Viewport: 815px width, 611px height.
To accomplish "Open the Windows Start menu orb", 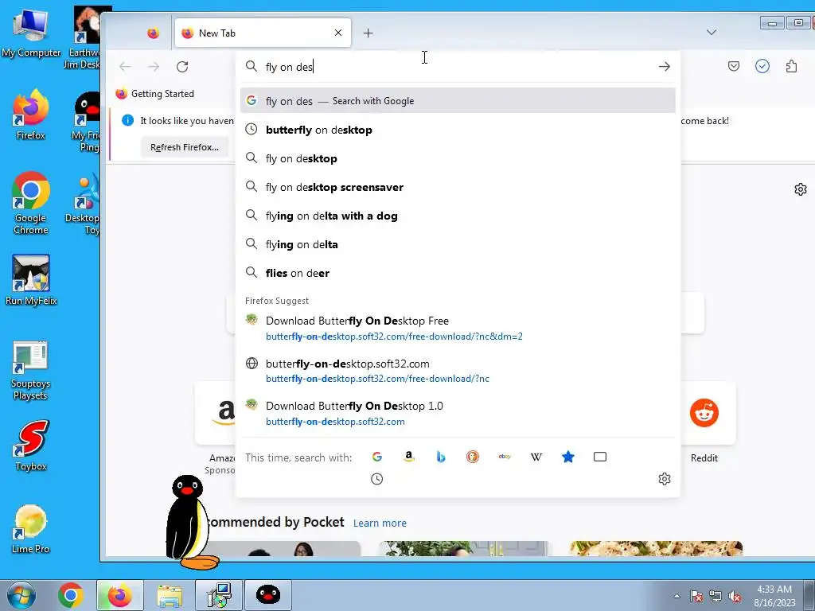I will pyautogui.click(x=21, y=595).
